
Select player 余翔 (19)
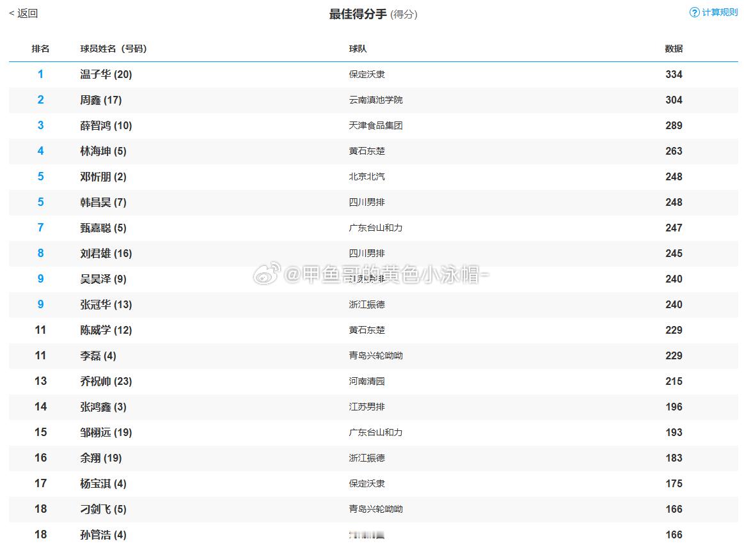100,458
